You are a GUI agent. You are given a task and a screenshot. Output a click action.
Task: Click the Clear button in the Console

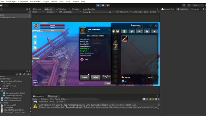tap(35, 99)
